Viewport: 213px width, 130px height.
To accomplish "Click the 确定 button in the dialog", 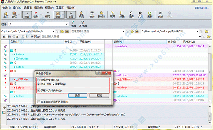I will point(77,96).
